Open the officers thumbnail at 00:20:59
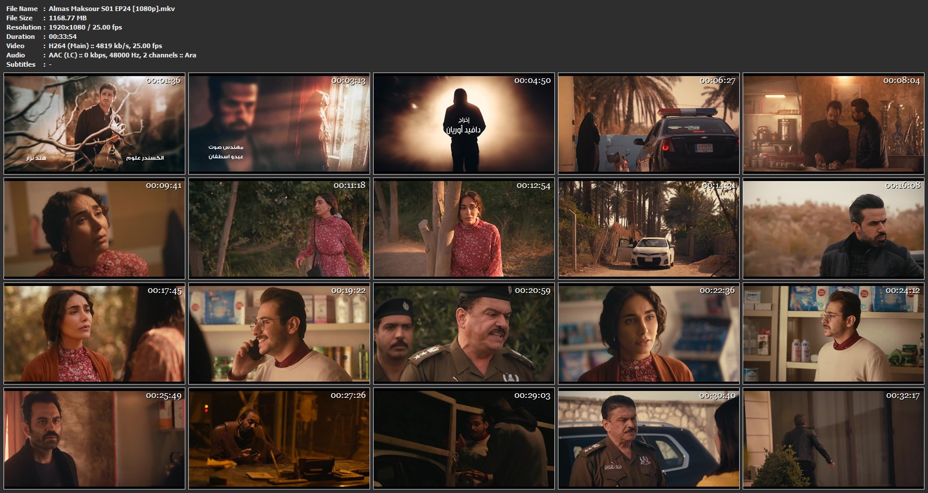This screenshot has height=493, width=928. pyautogui.click(x=464, y=333)
